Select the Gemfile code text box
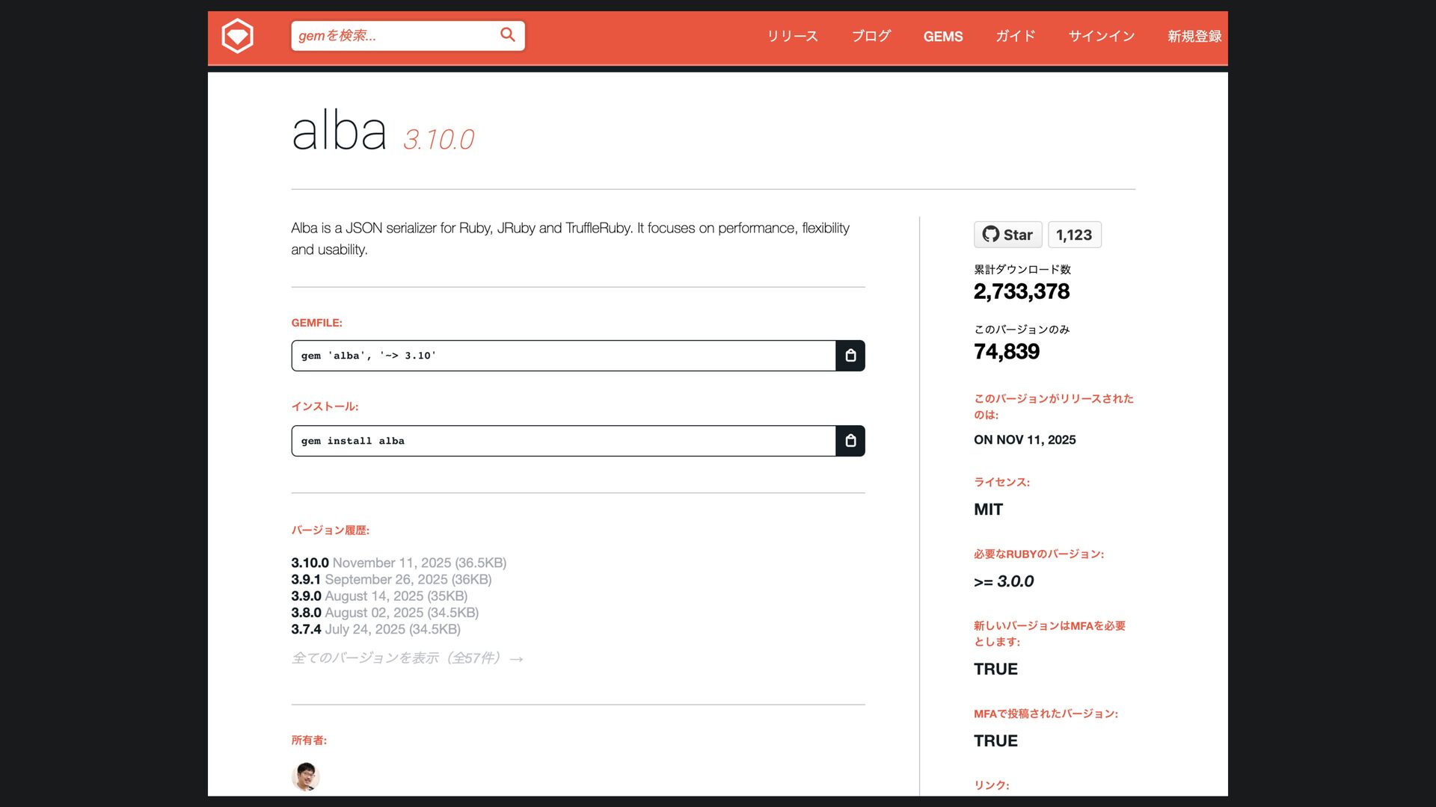Viewport: 1436px width, 807px height. [562, 356]
